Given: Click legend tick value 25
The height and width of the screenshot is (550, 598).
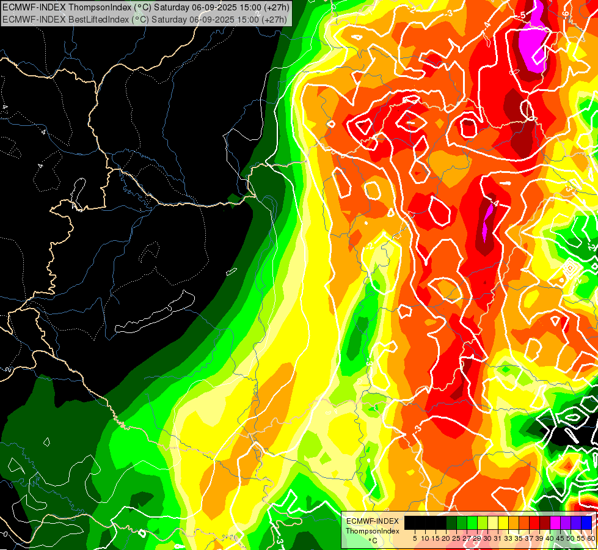Looking at the screenshot, I should tap(456, 538).
